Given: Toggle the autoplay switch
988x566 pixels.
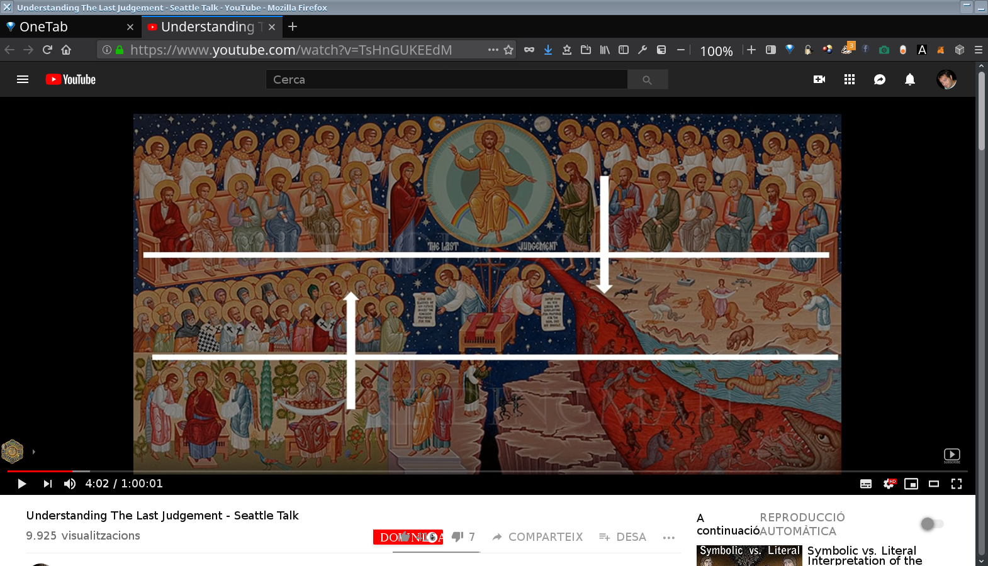Looking at the screenshot, I should tap(932, 524).
